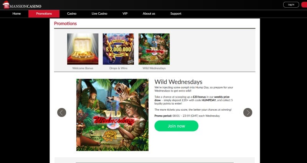Click the Drops & Wins caption link
This screenshot has height=163, width=307.
(x=119, y=68)
